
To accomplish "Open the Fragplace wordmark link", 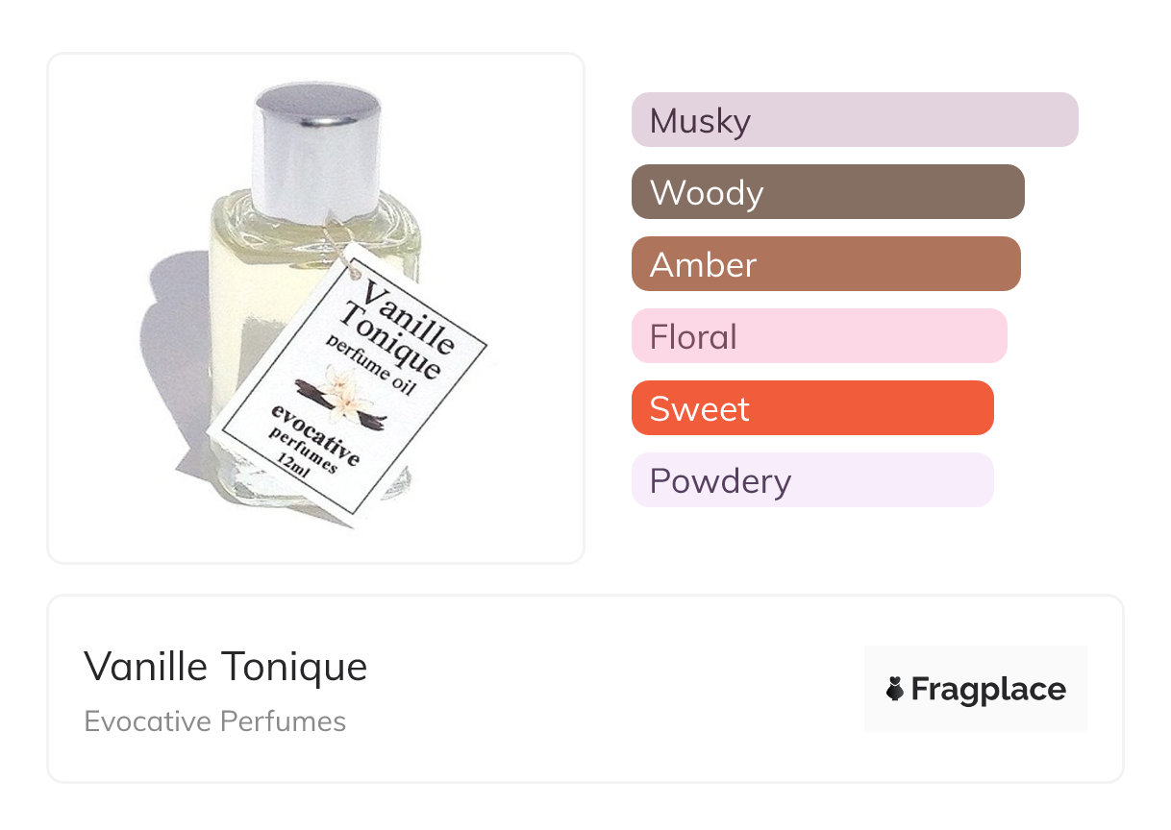I will (x=988, y=689).
